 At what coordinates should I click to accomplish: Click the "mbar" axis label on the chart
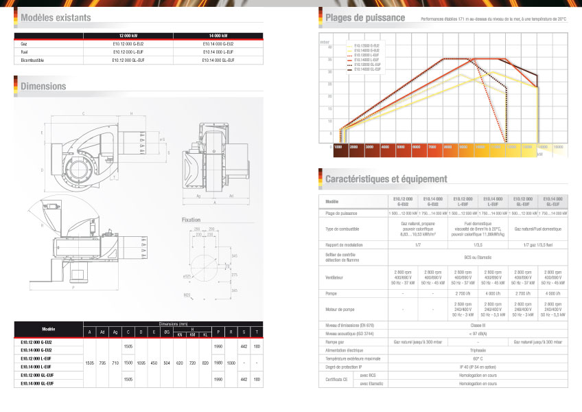tap(325, 42)
